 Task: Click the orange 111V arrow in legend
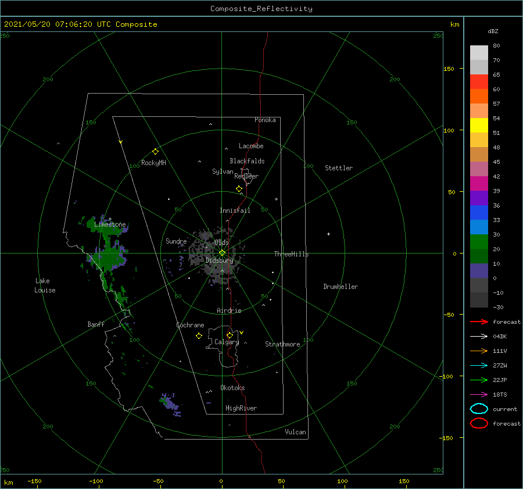pos(479,351)
